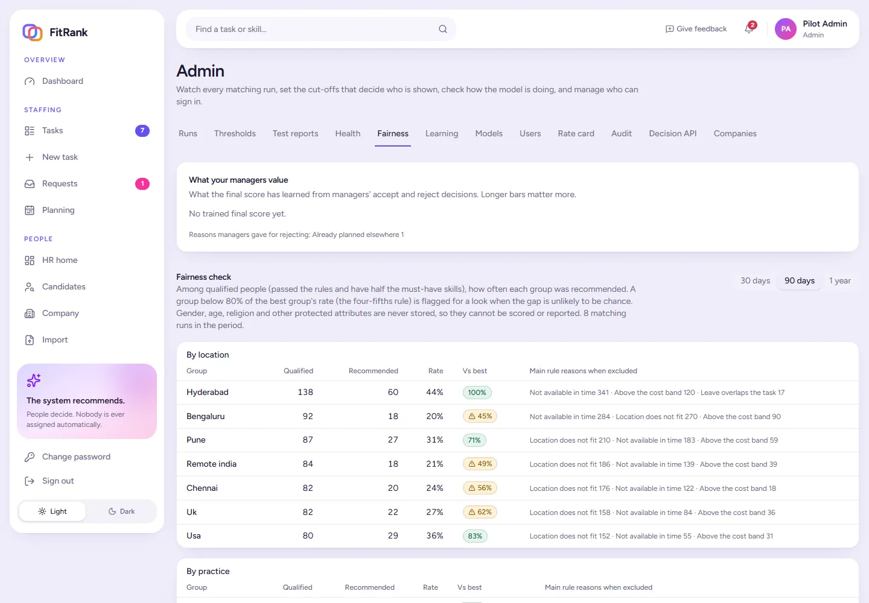
Task: Click the New task plus icon
Action: click(x=30, y=157)
